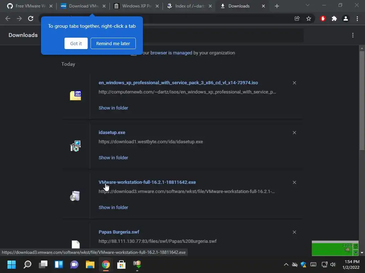Click the download3.vmware.com source URL
This screenshot has width=365, height=273.
[x=187, y=192]
